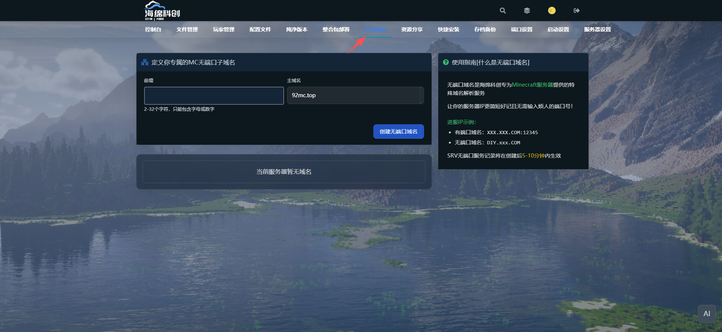Open the layers stack icon

click(527, 11)
